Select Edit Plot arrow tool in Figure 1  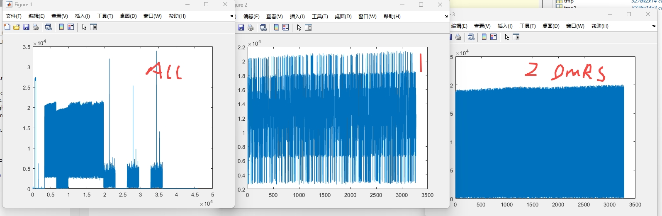coord(84,27)
